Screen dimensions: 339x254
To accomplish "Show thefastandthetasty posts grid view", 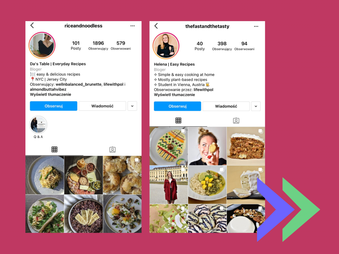I will pyautogui.click(x=178, y=120).
